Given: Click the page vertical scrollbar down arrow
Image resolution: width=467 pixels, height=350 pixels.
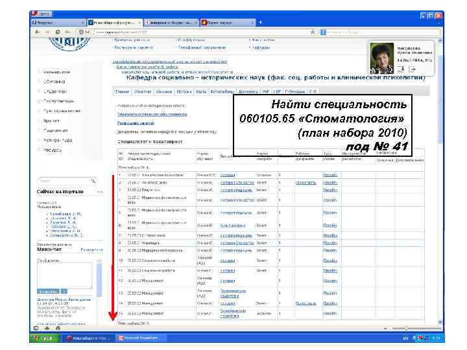Looking at the screenshot, I should click(440, 322).
